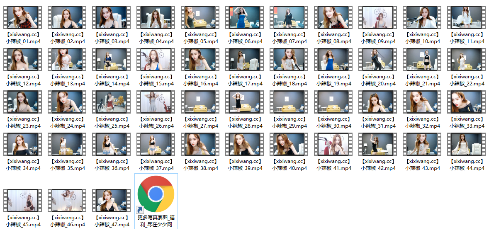The height and width of the screenshot is (235, 489).
Task: Click the 更多写真套图 shortcut name label
Action: tap(156, 221)
